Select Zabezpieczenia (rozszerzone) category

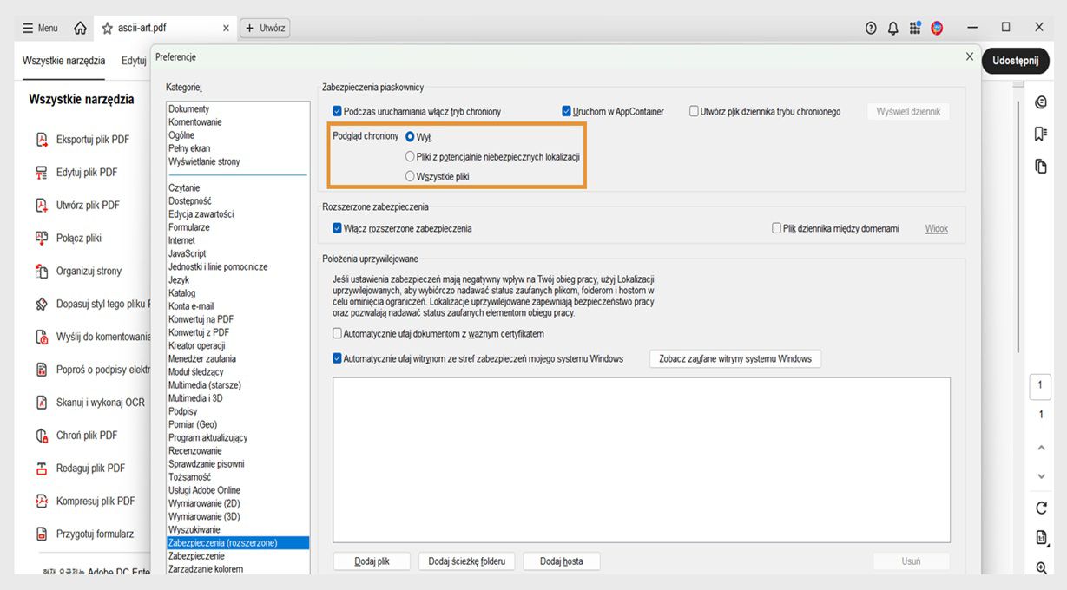pyautogui.click(x=238, y=542)
